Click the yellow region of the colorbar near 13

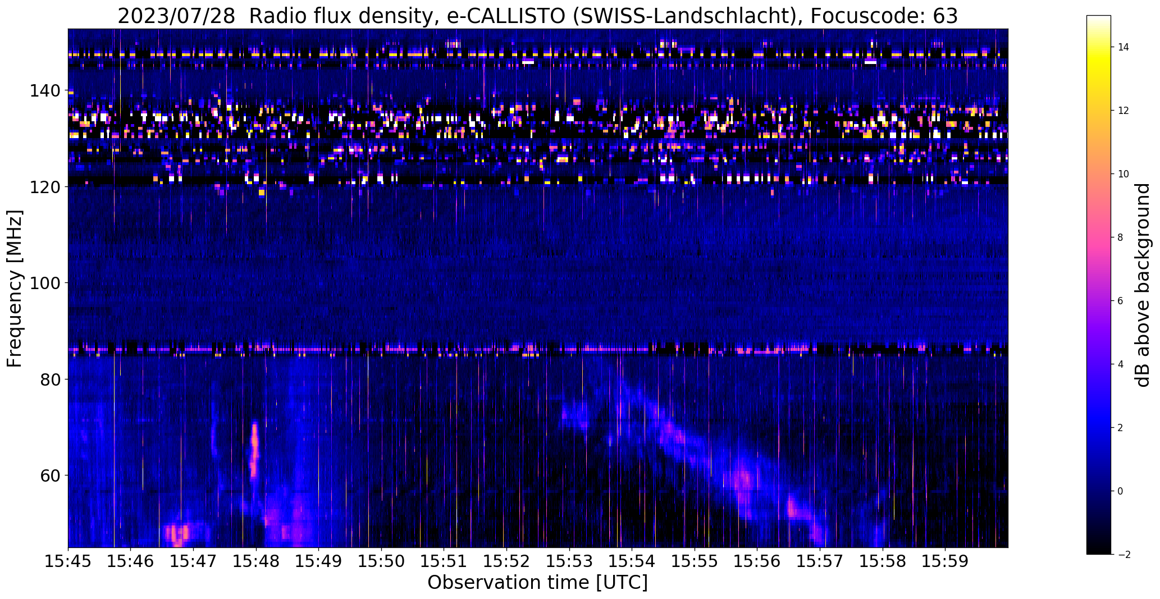(x=1098, y=79)
